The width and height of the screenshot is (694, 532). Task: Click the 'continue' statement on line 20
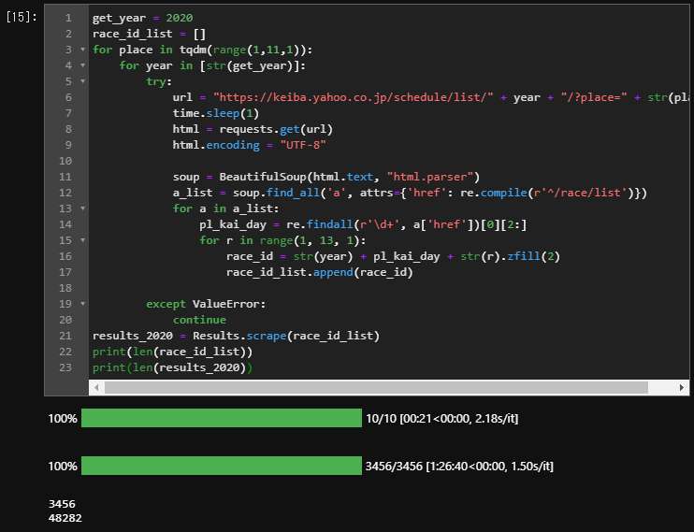point(199,320)
